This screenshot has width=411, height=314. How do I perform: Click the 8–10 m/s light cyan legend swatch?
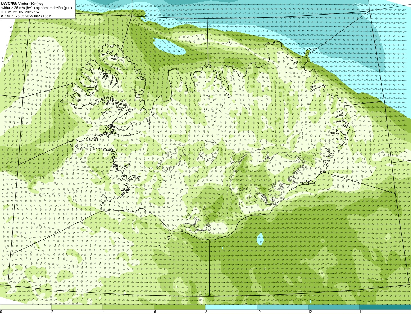(231, 307)
